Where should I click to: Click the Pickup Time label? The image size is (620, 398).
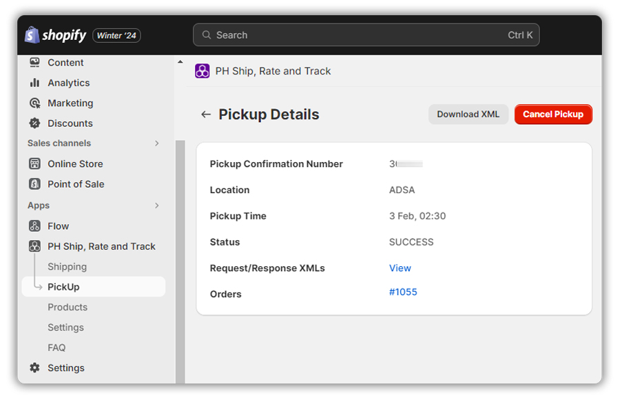pos(238,216)
